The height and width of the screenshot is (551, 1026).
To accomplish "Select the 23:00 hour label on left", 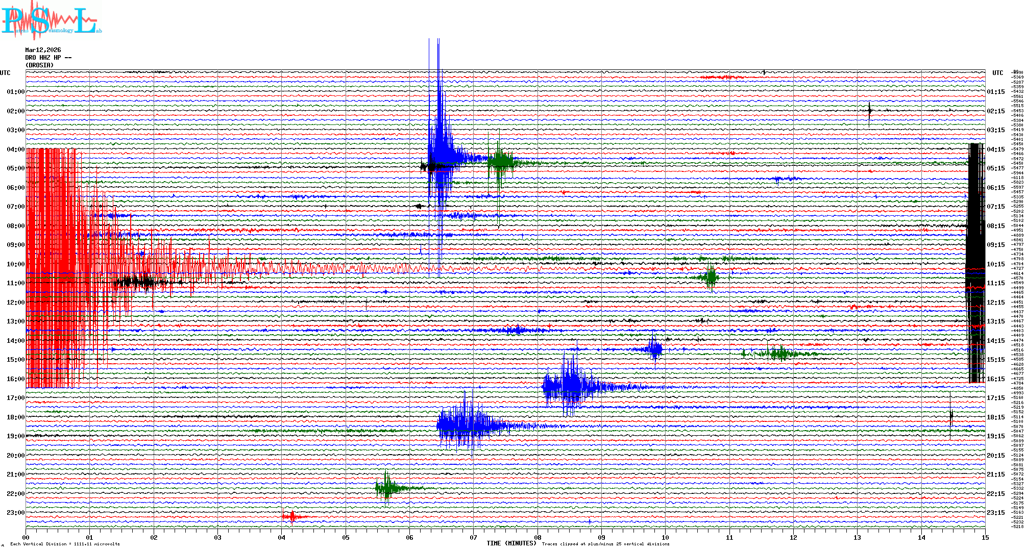I will point(15,513).
